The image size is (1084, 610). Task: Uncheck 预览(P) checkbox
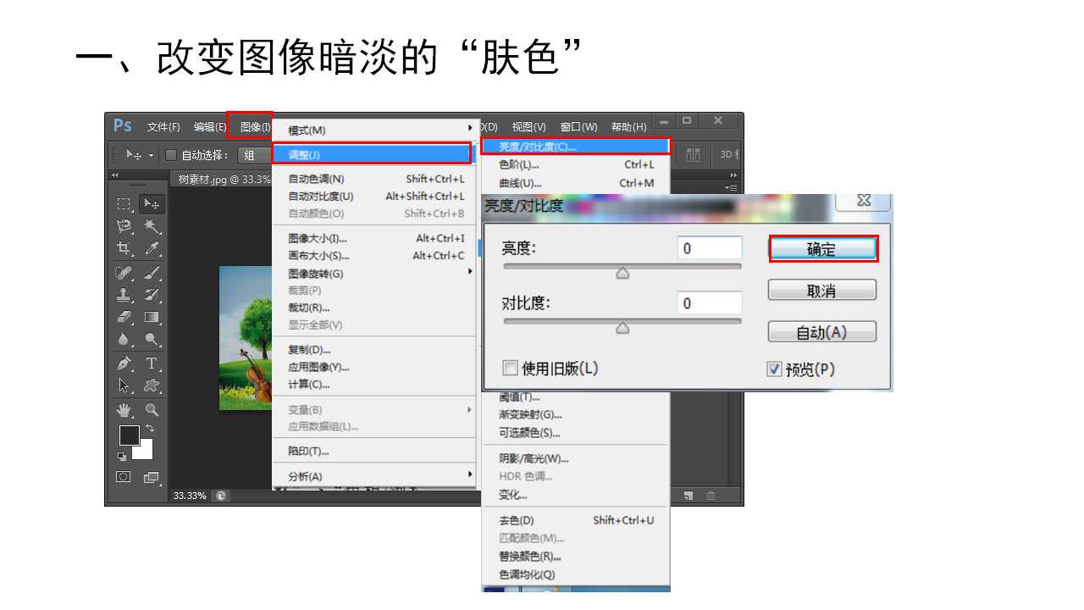click(x=774, y=369)
